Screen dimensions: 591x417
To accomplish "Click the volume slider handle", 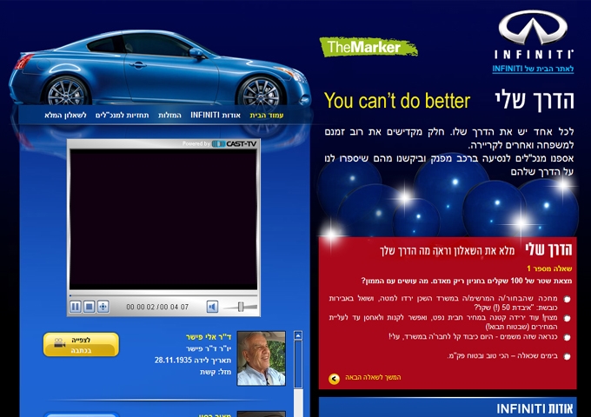I will pyautogui.click(x=241, y=307).
